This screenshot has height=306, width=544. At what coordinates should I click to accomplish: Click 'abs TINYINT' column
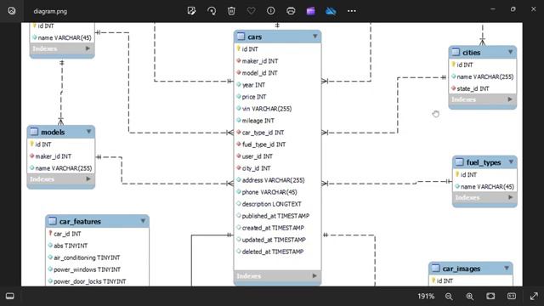pos(71,246)
